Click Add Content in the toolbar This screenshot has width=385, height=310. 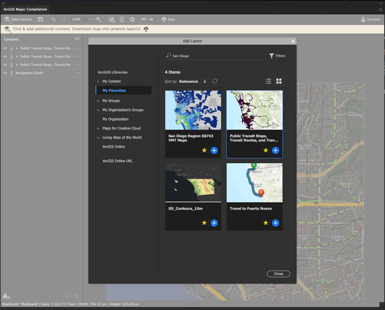pos(18,20)
